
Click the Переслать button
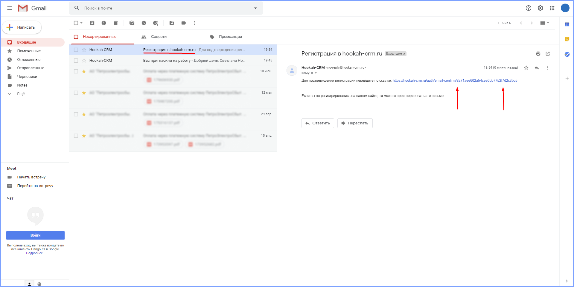pyautogui.click(x=355, y=123)
